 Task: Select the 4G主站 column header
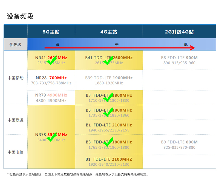[x=109, y=32]
